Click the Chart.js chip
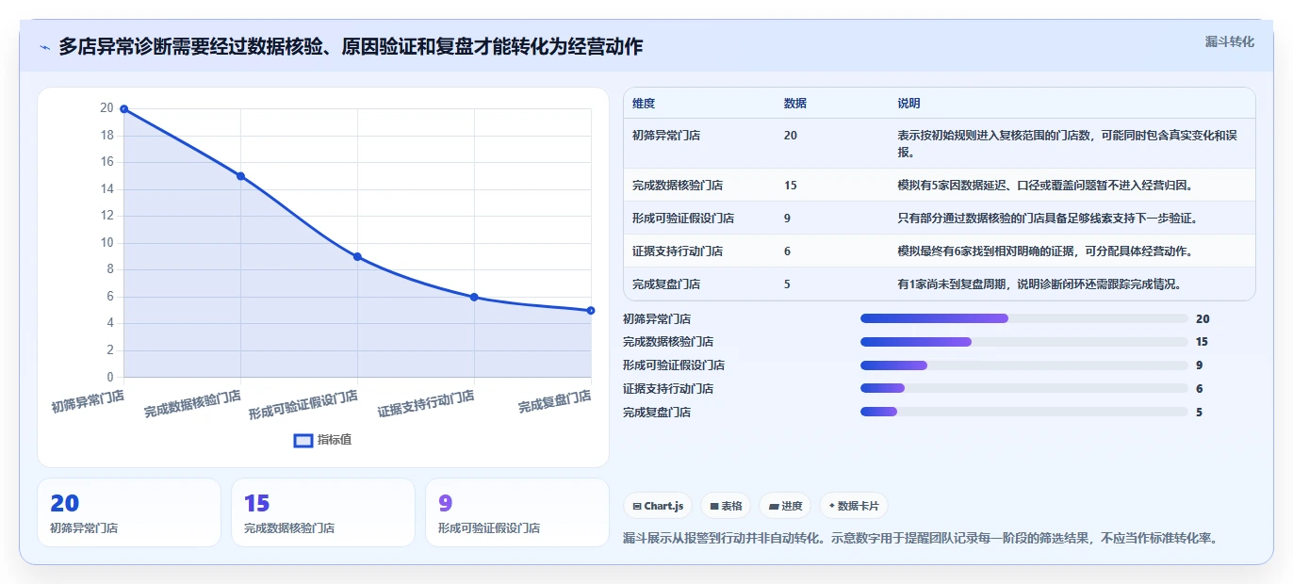Viewport: 1293px width, 584px height. coord(658,506)
